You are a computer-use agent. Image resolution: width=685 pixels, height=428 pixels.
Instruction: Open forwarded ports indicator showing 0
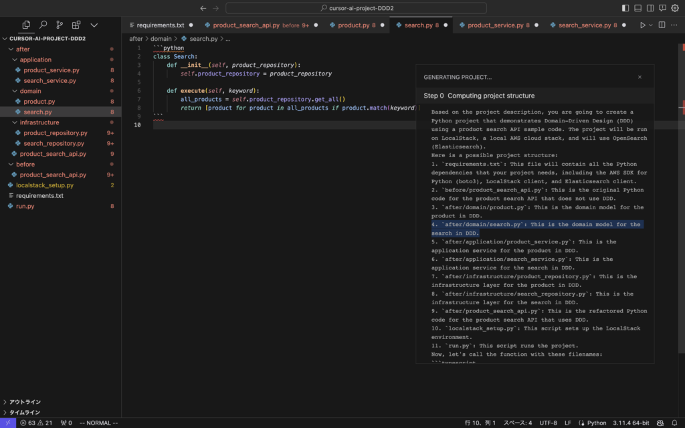(66, 423)
